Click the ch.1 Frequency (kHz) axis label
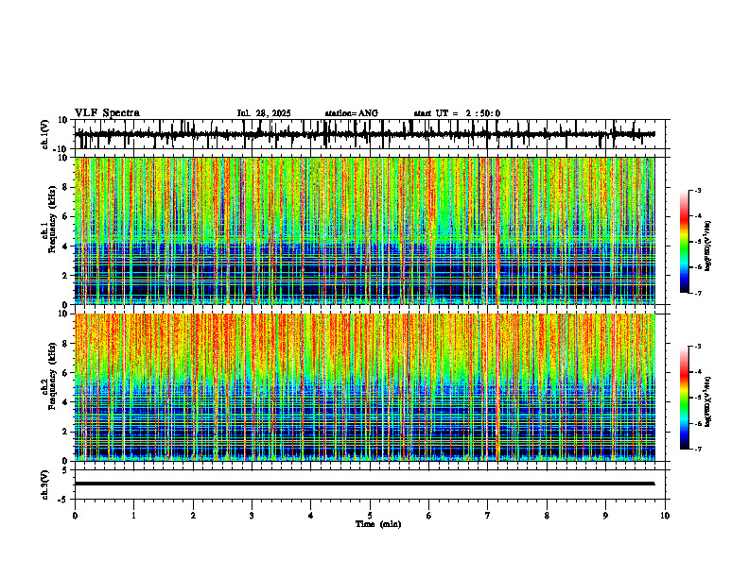 (49, 219)
